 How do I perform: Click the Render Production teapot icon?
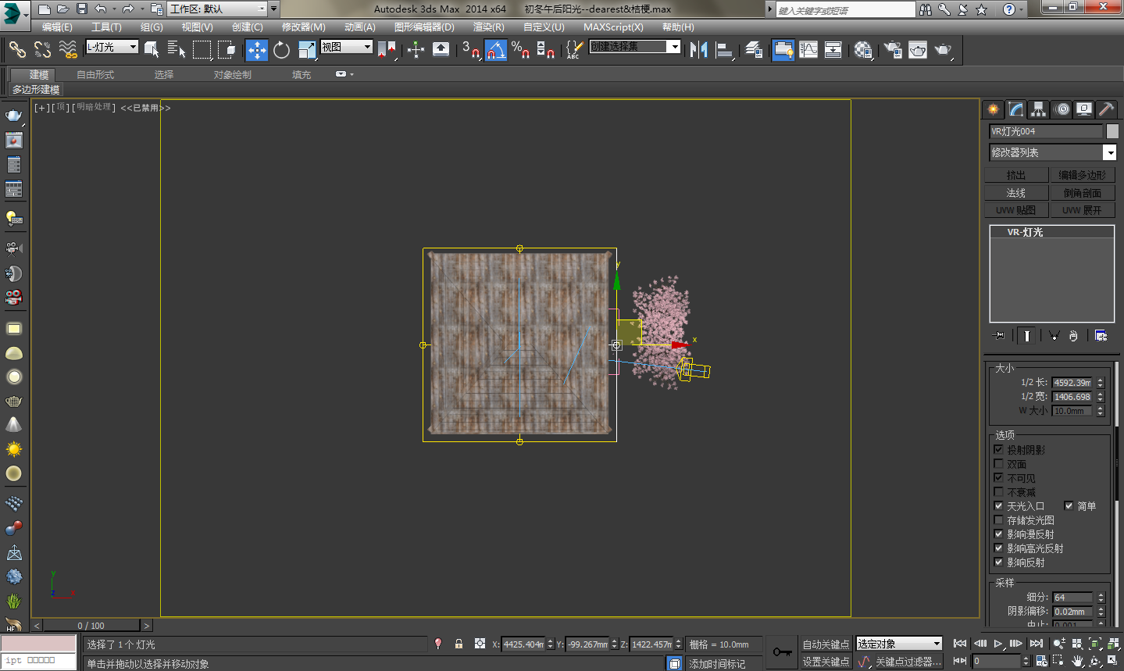(944, 50)
